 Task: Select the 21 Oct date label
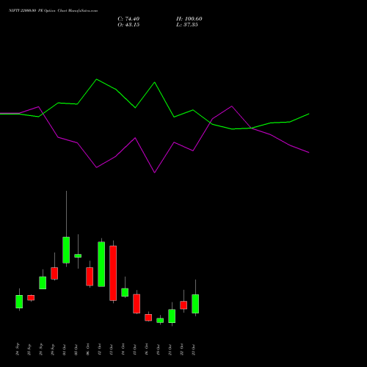170,349
